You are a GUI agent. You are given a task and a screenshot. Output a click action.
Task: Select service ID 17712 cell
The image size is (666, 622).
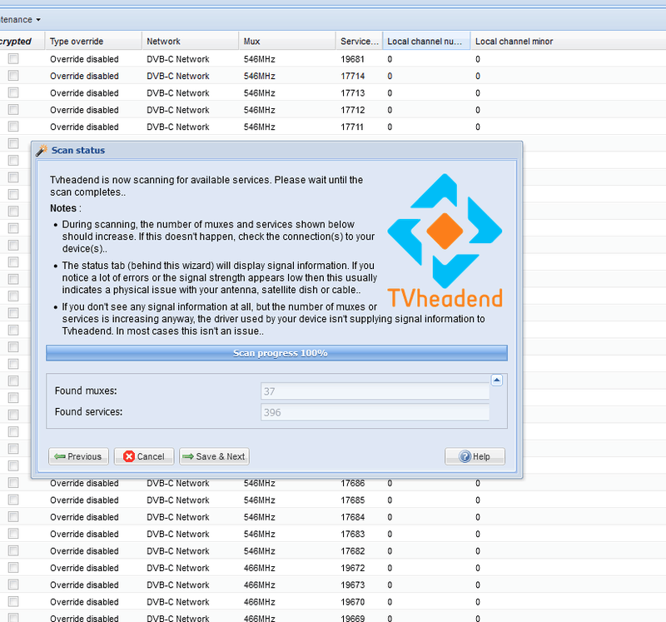[352, 110]
